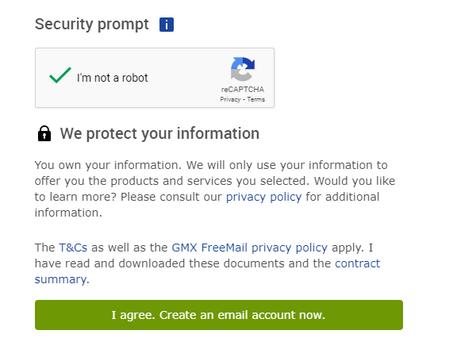Click the blue info icon beside Security prompt
The image size is (457, 361).
pos(167,25)
